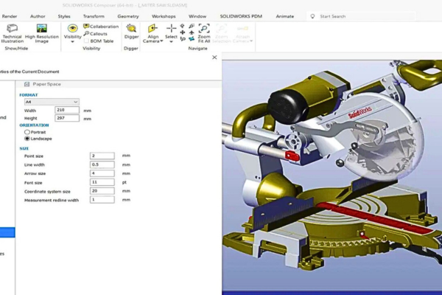This screenshot has width=442, height=295.
Task: Click the Collaboration icon in Visibility group
Action: point(86,26)
